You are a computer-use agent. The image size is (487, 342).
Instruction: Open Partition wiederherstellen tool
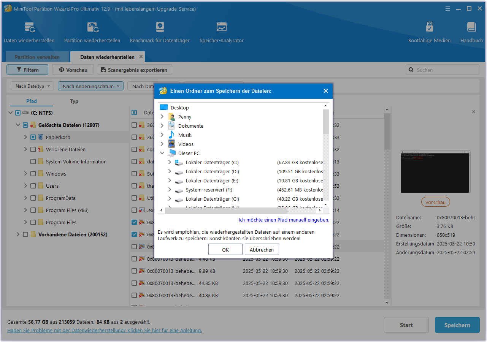point(92,32)
